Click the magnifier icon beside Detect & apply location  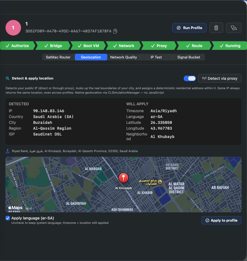click(7, 78)
